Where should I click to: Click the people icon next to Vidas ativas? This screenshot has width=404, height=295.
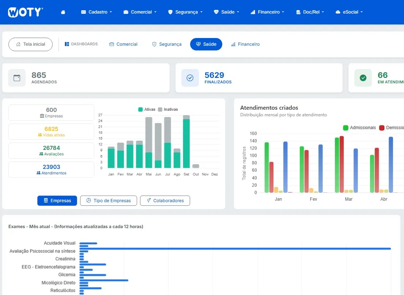point(40,135)
